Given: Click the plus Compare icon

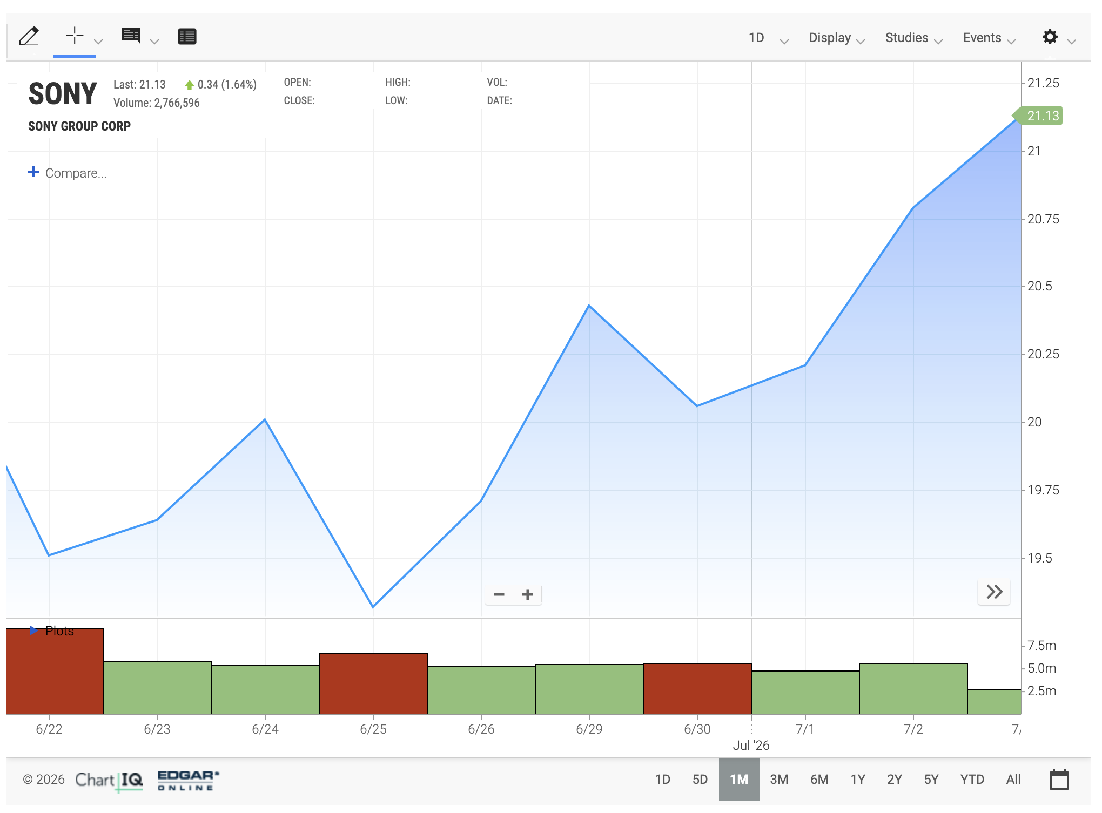Looking at the screenshot, I should [33, 172].
